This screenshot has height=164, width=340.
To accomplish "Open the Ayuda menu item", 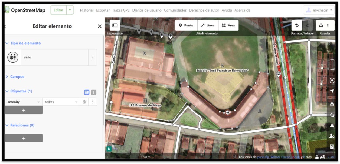I will [227, 10].
